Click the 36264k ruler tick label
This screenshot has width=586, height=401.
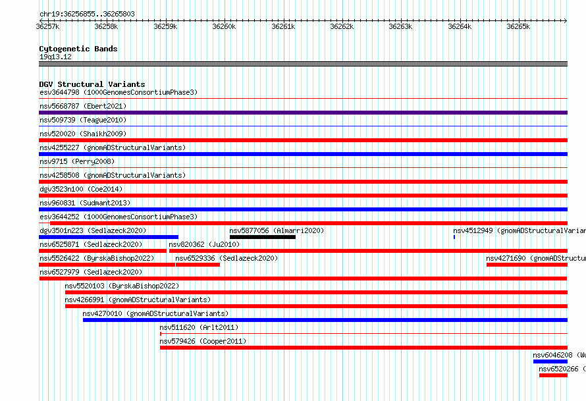(x=460, y=26)
